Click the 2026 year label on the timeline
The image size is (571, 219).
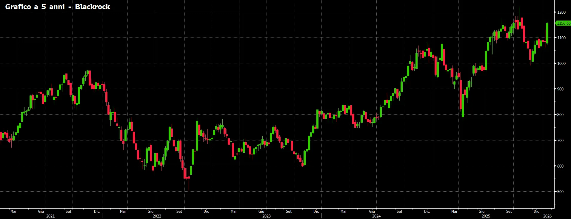pyautogui.click(x=547, y=216)
